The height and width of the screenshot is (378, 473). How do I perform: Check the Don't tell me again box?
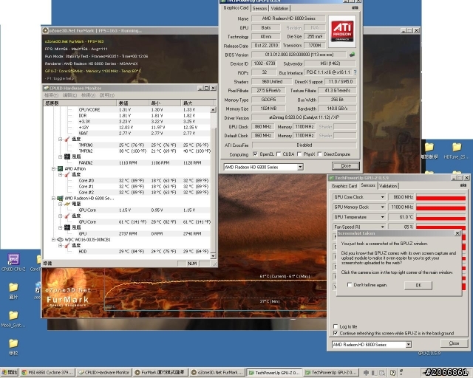(x=350, y=284)
